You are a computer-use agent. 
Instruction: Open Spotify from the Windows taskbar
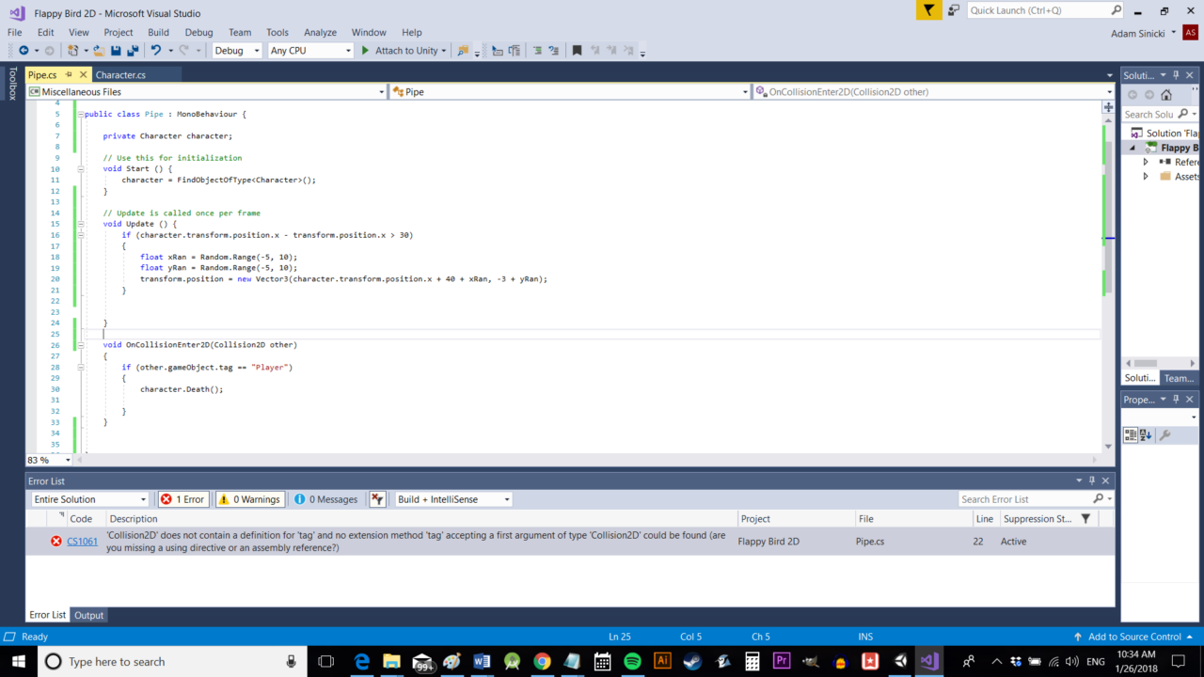point(632,662)
